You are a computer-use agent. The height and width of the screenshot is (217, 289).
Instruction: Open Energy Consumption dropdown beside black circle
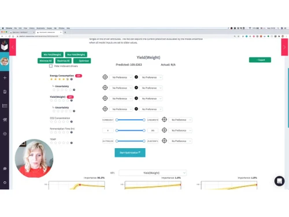click(151, 78)
